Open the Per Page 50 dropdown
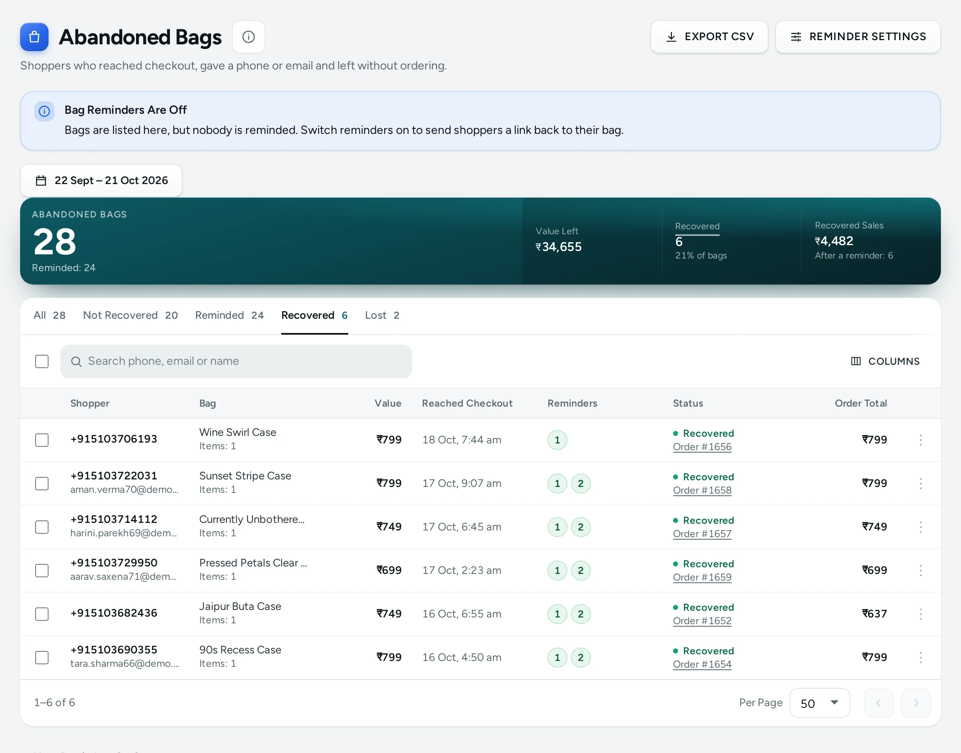The width and height of the screenshot is (961, 753). 820,702
